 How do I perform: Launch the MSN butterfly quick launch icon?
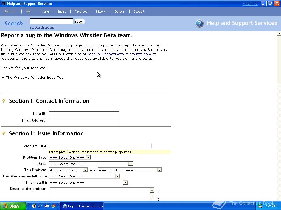(53, 206)
